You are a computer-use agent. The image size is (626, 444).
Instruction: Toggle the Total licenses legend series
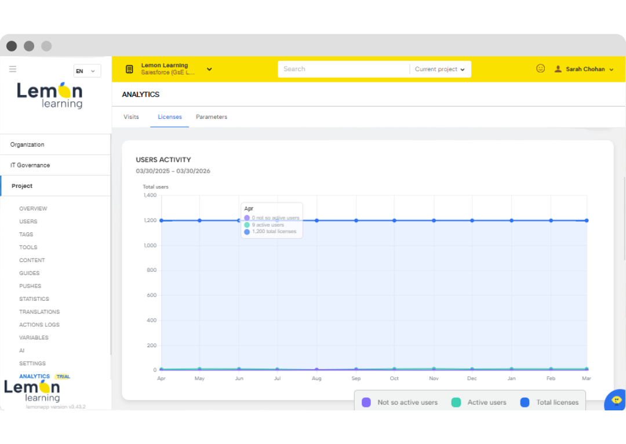tap(549, 402)
